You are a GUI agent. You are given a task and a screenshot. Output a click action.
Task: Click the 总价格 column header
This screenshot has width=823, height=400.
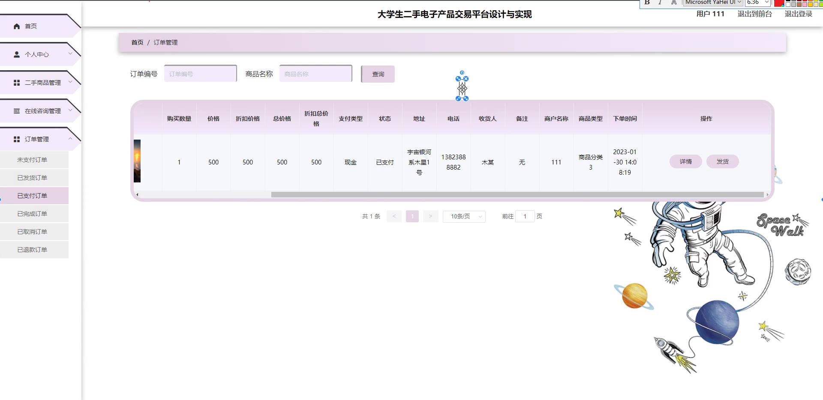click(282, 119)
